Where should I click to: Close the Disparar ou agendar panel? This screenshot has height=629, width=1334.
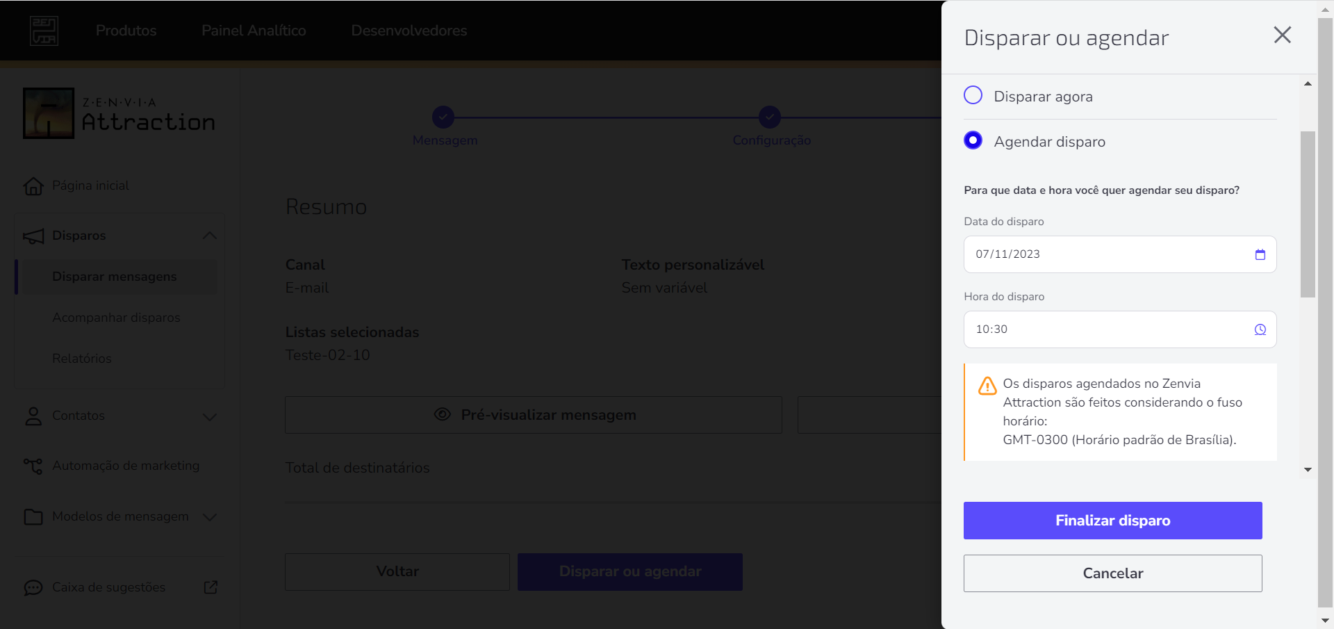point(1282,35)
